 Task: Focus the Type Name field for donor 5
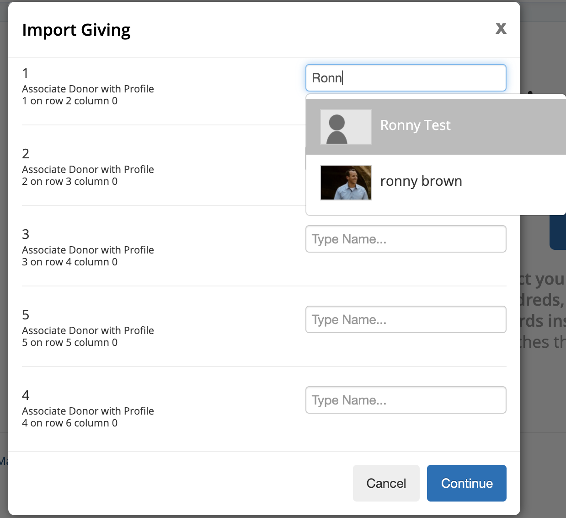406,319
